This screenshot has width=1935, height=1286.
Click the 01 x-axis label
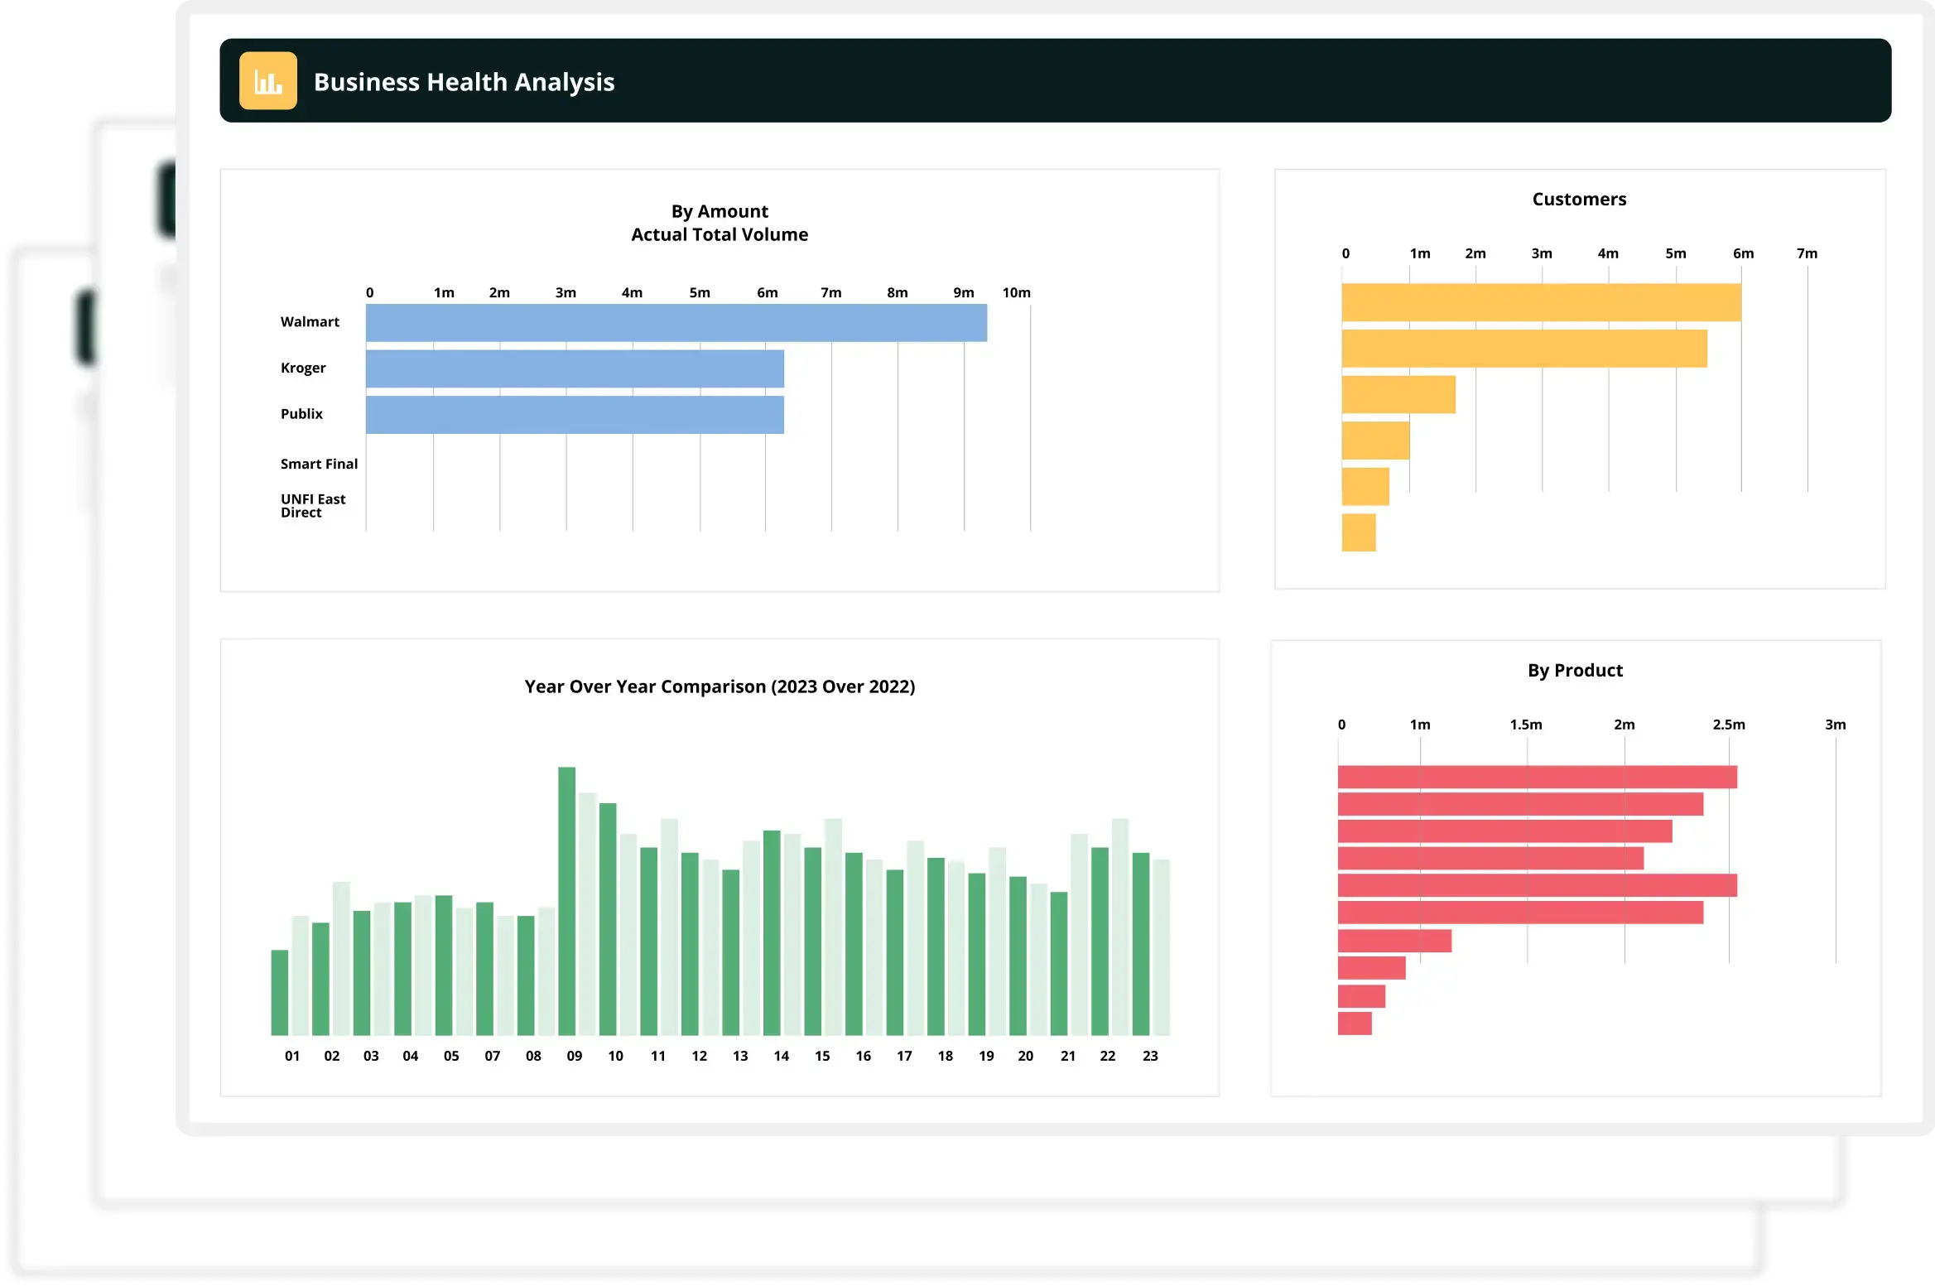[291, 1056]
